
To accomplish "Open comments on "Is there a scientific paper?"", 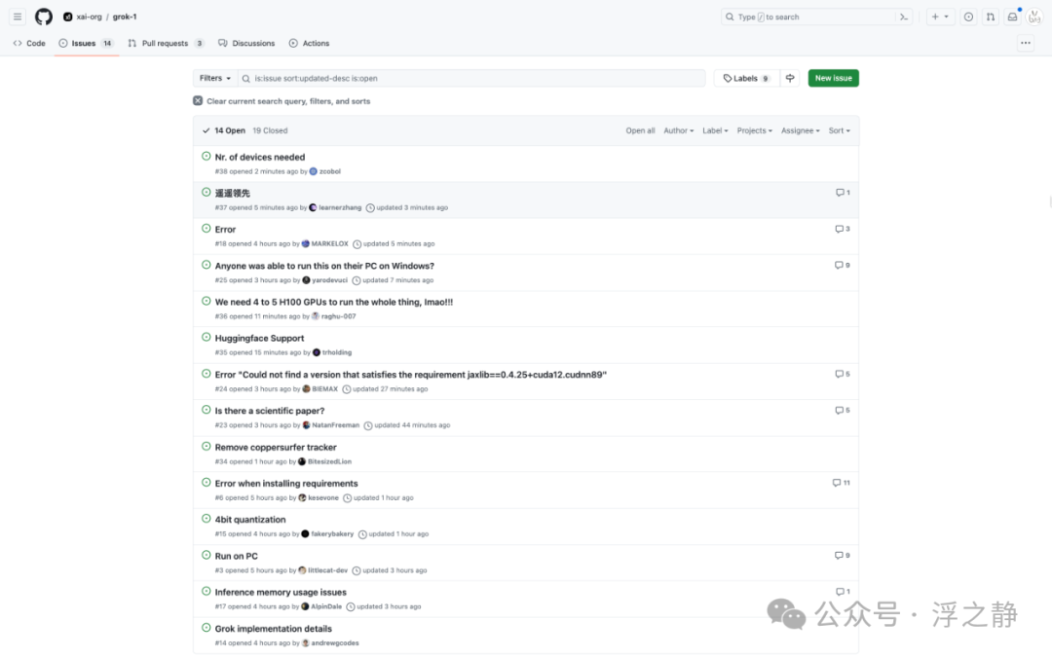I will coord(843,411).
